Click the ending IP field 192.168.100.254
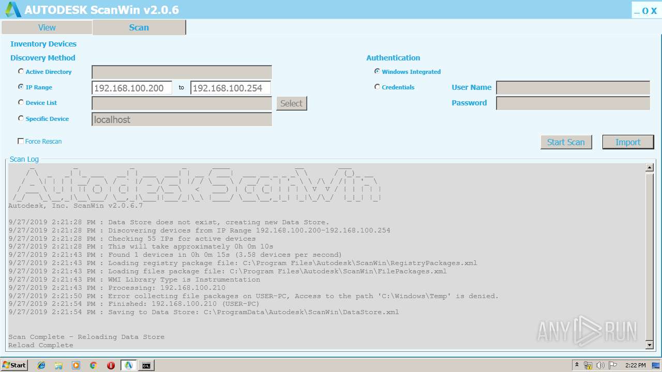 (x=231, y=88)
